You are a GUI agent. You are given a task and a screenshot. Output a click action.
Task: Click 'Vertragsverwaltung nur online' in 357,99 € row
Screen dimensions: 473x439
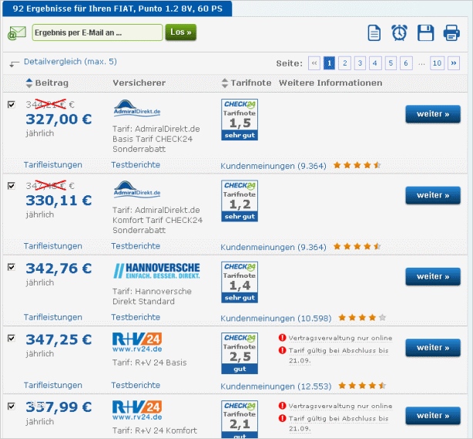click(x=340, y=406)
